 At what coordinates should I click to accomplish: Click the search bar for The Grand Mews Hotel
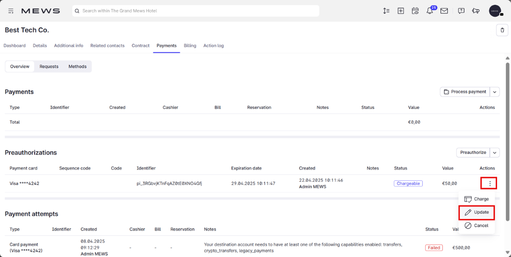195,11
